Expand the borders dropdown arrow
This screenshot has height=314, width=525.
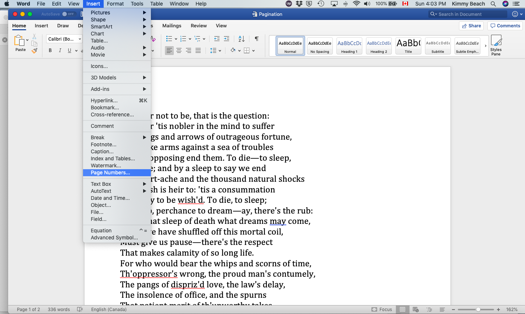(x=253, y=51)
